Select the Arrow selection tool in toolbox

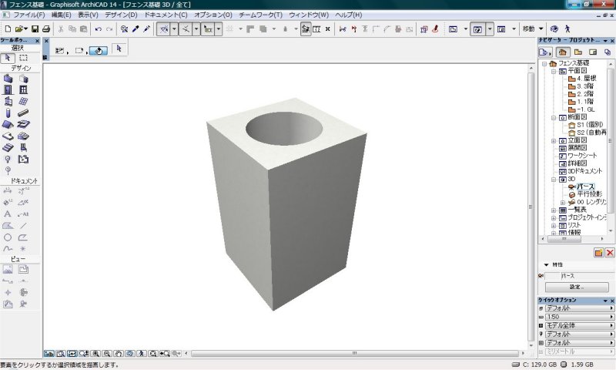click(9, 57)
